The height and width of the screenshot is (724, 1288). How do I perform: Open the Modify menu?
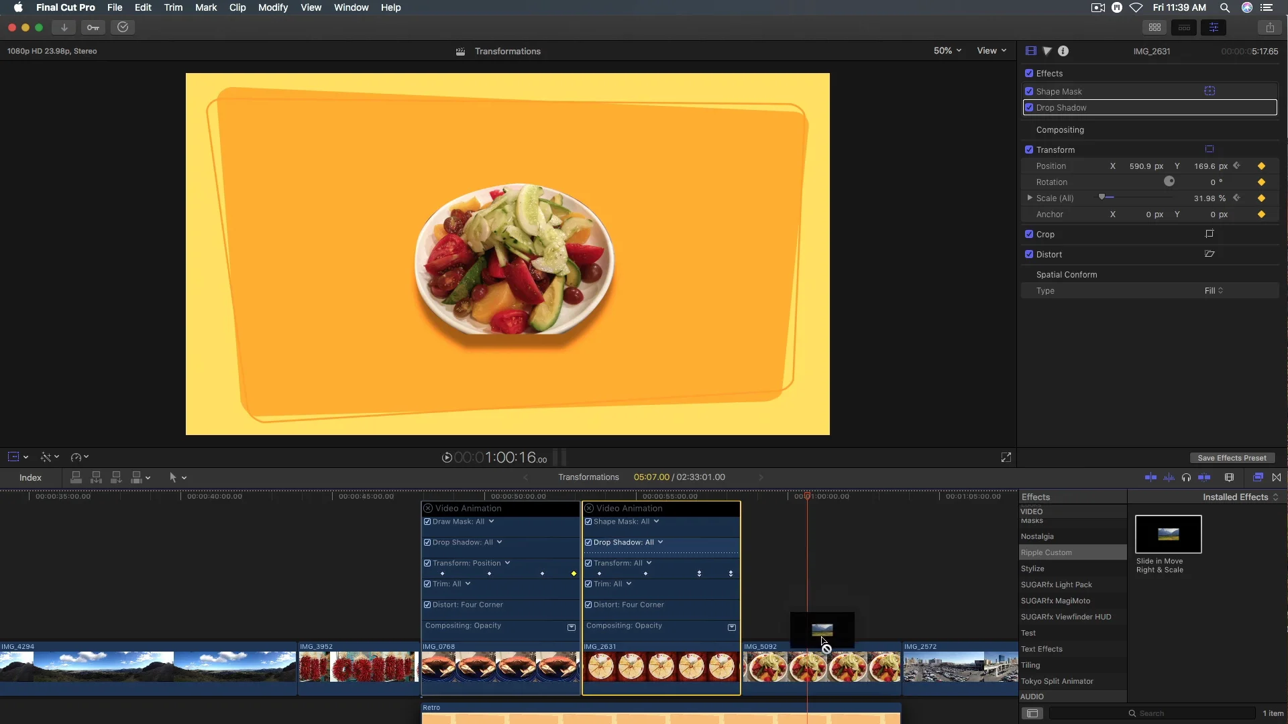[x=272, y=7]
